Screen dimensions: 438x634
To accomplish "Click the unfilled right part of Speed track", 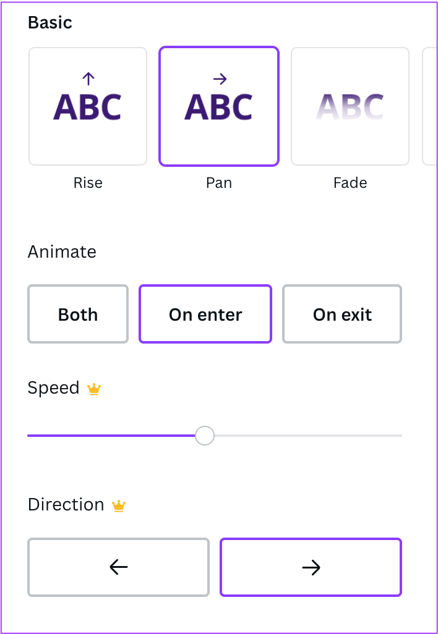I will click(x=309, y=436).
